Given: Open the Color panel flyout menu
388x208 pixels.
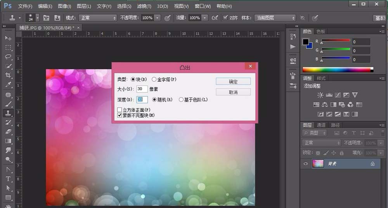Looking at the screenshot, I should coord(382,31).
